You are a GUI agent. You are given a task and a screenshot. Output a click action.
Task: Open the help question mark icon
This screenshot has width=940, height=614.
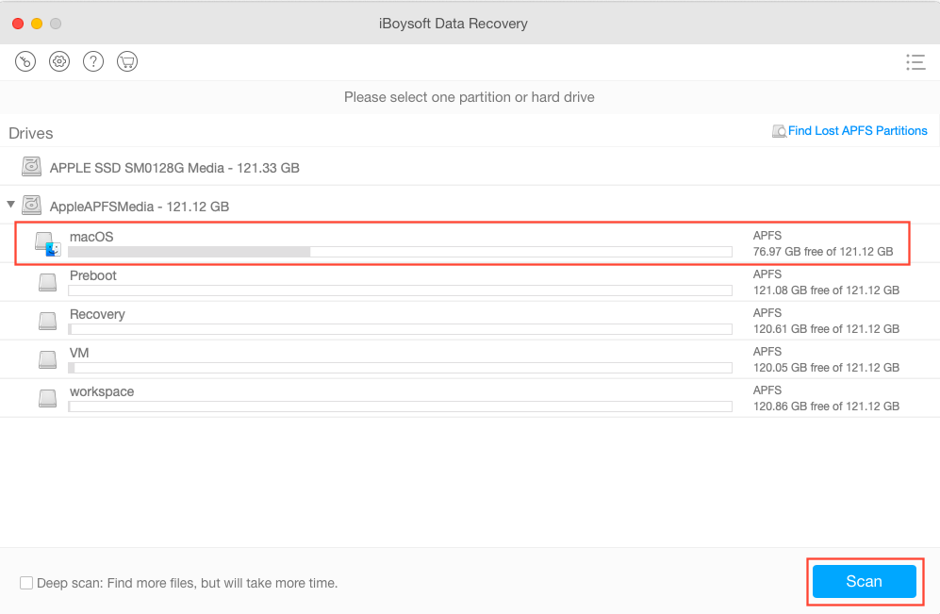point(92,61)
